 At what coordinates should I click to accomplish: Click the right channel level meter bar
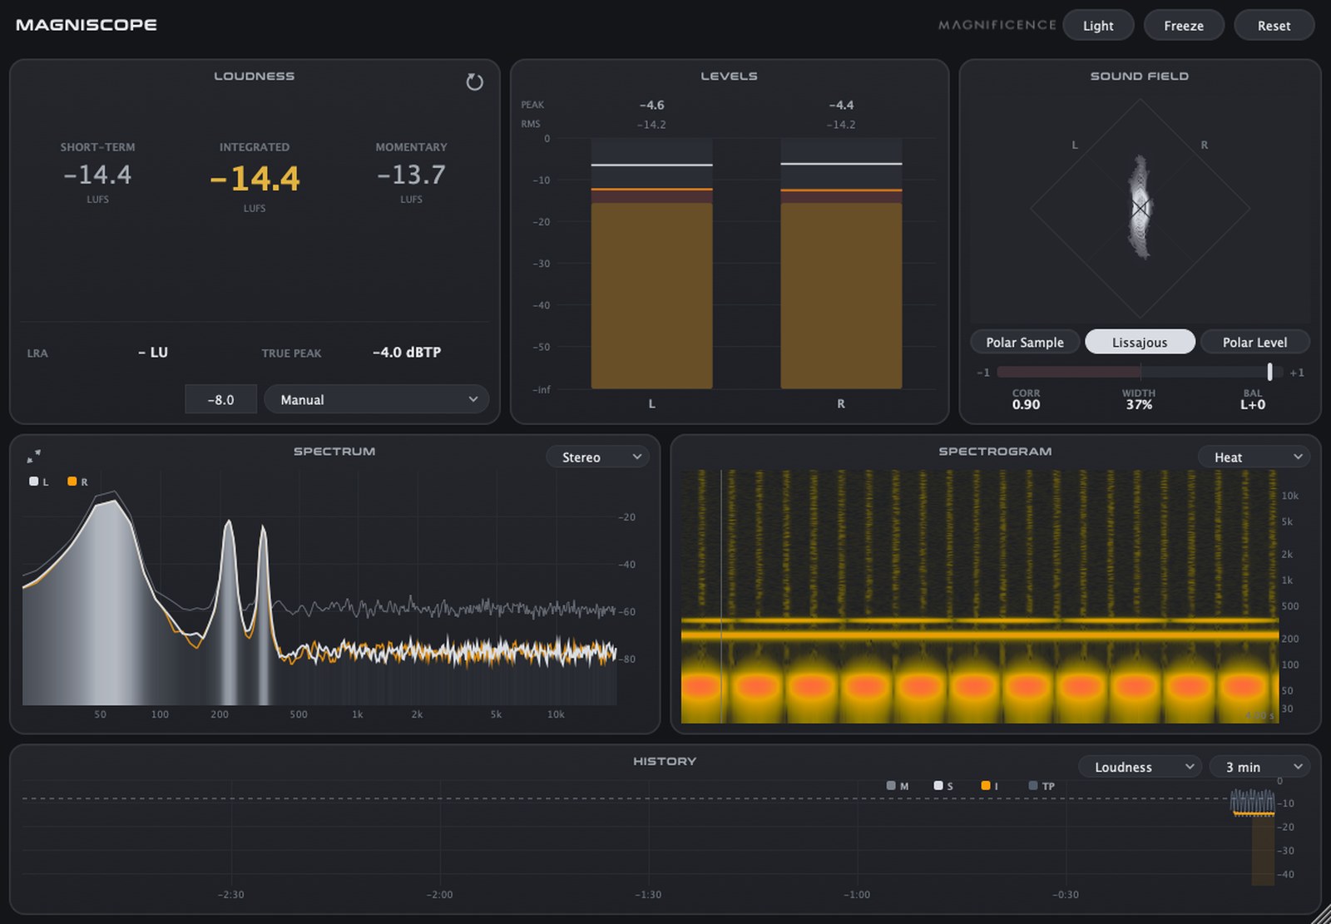(x=841, y=264)
